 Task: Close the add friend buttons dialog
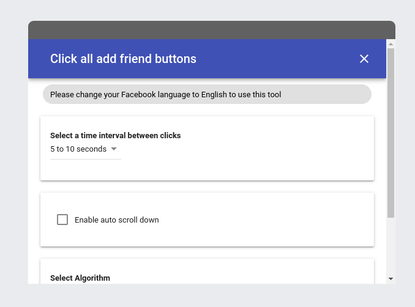coord(364,59)
